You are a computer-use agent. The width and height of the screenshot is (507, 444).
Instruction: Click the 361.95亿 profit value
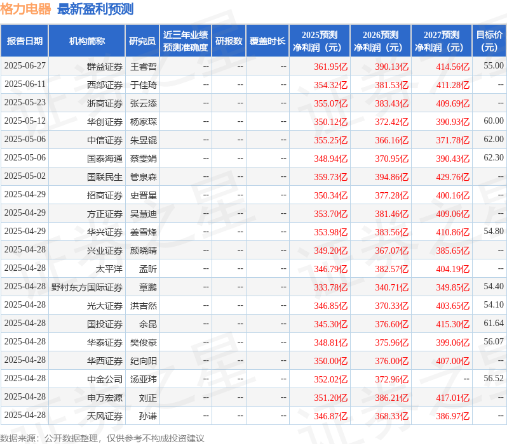[x=331, y=67]
